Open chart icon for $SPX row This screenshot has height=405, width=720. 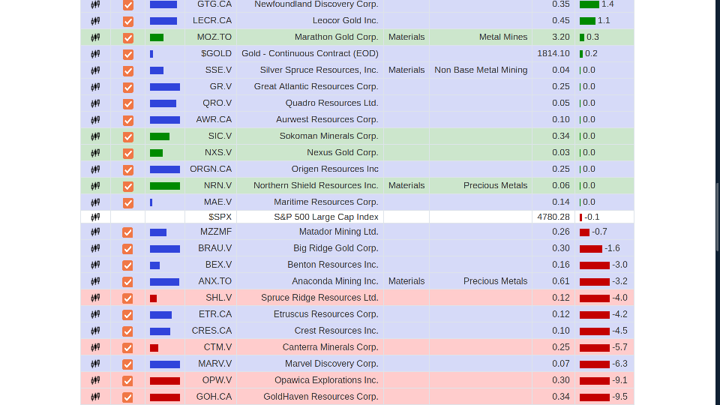click(x=95, y=217)
